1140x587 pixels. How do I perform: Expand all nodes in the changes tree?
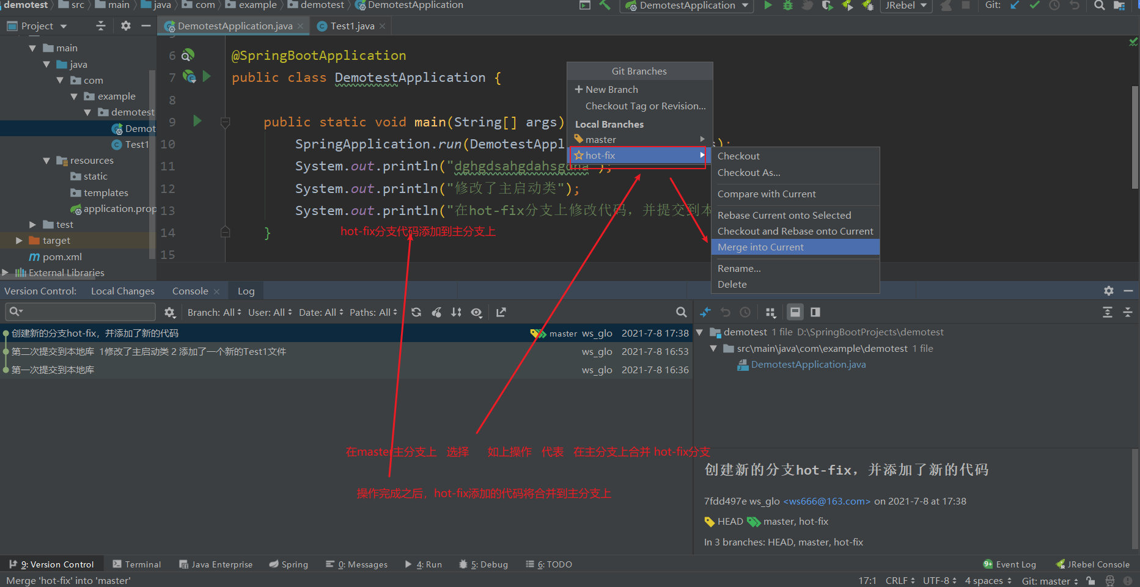(x=1107, y=312)
